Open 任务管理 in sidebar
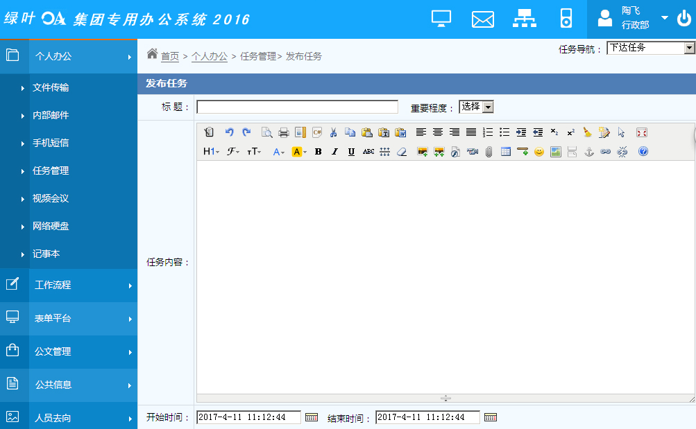 click(51, 171)
